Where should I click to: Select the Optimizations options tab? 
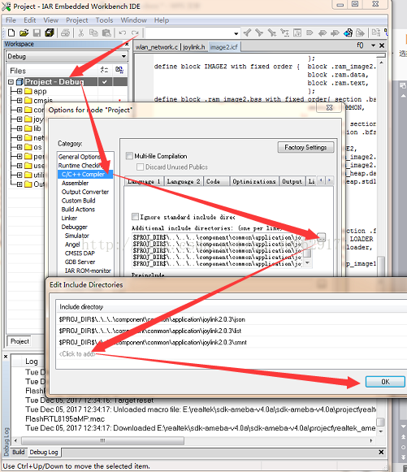(253, 181)
